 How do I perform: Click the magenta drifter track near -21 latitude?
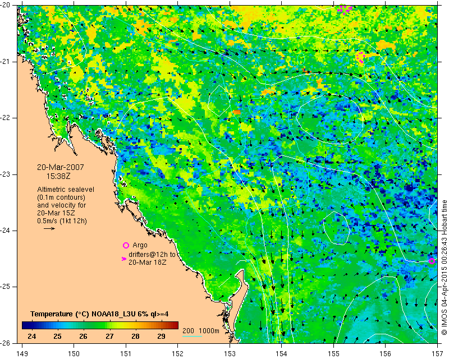coord(360,57)
